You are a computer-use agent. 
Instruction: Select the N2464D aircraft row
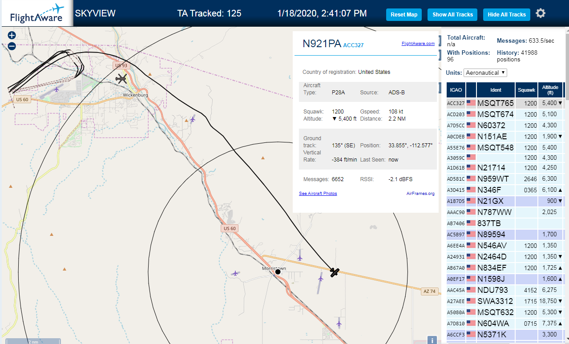tap(505, 256)
